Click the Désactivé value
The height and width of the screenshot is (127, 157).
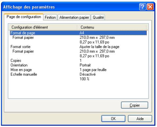tap(87, 74)
